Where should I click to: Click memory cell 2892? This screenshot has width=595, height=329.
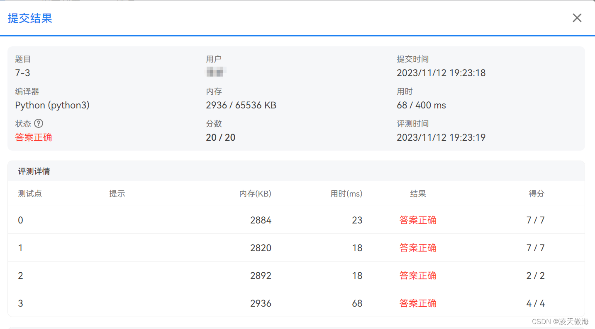[261, 276]
